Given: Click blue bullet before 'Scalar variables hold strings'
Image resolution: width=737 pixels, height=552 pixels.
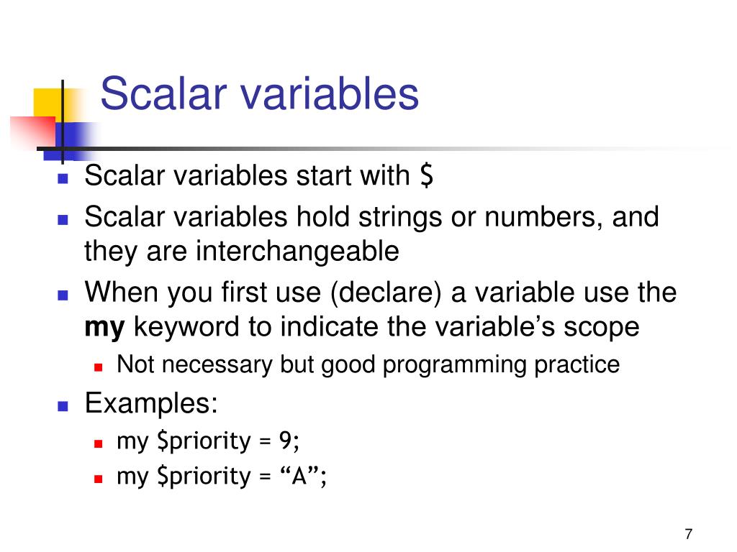Looking at the screenshot, I should pos(63,220).
